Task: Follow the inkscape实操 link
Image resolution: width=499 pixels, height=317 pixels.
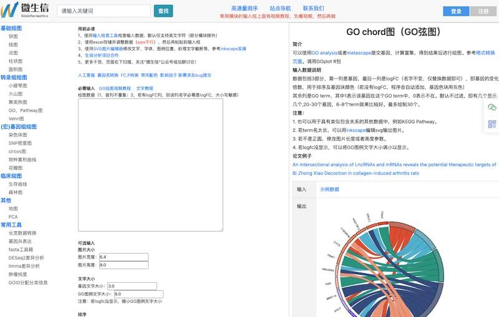Action: point(233,49)
